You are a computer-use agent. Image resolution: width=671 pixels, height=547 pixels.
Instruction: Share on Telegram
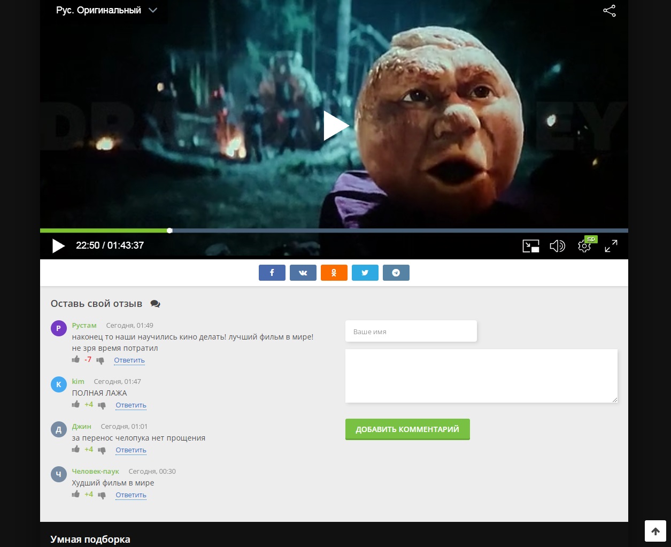coord(396,273)
